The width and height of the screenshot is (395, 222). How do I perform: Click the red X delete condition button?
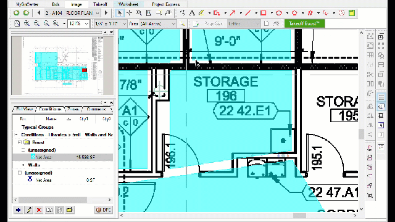pos(39,210)
